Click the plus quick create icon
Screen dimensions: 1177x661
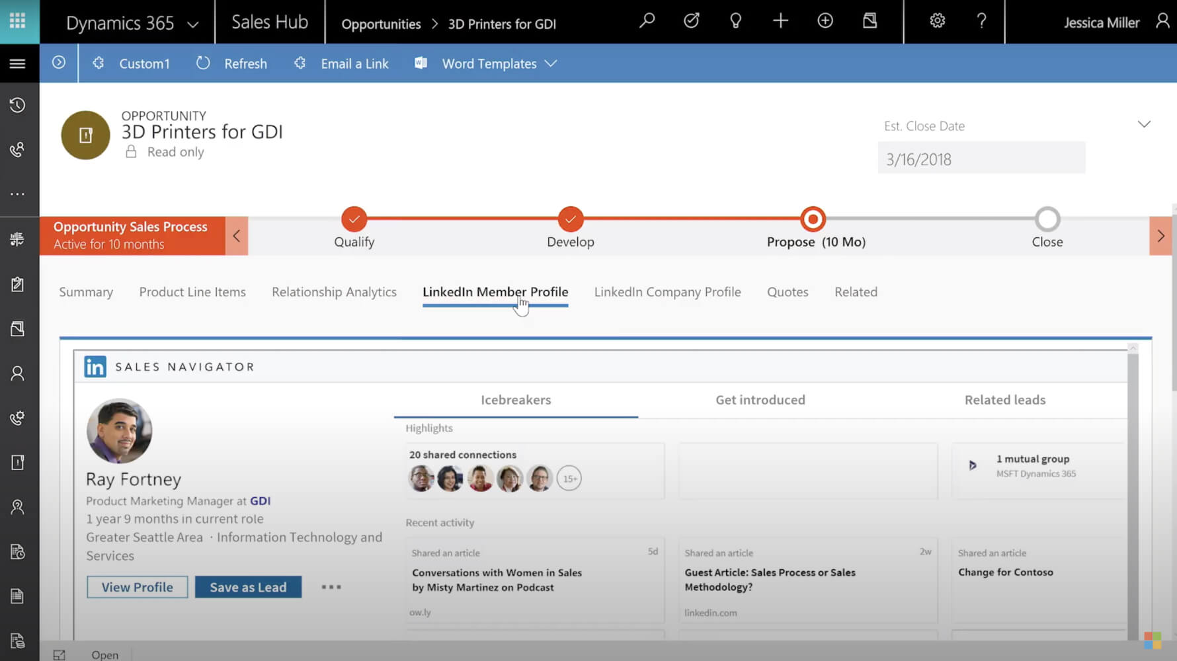point(780,21)
